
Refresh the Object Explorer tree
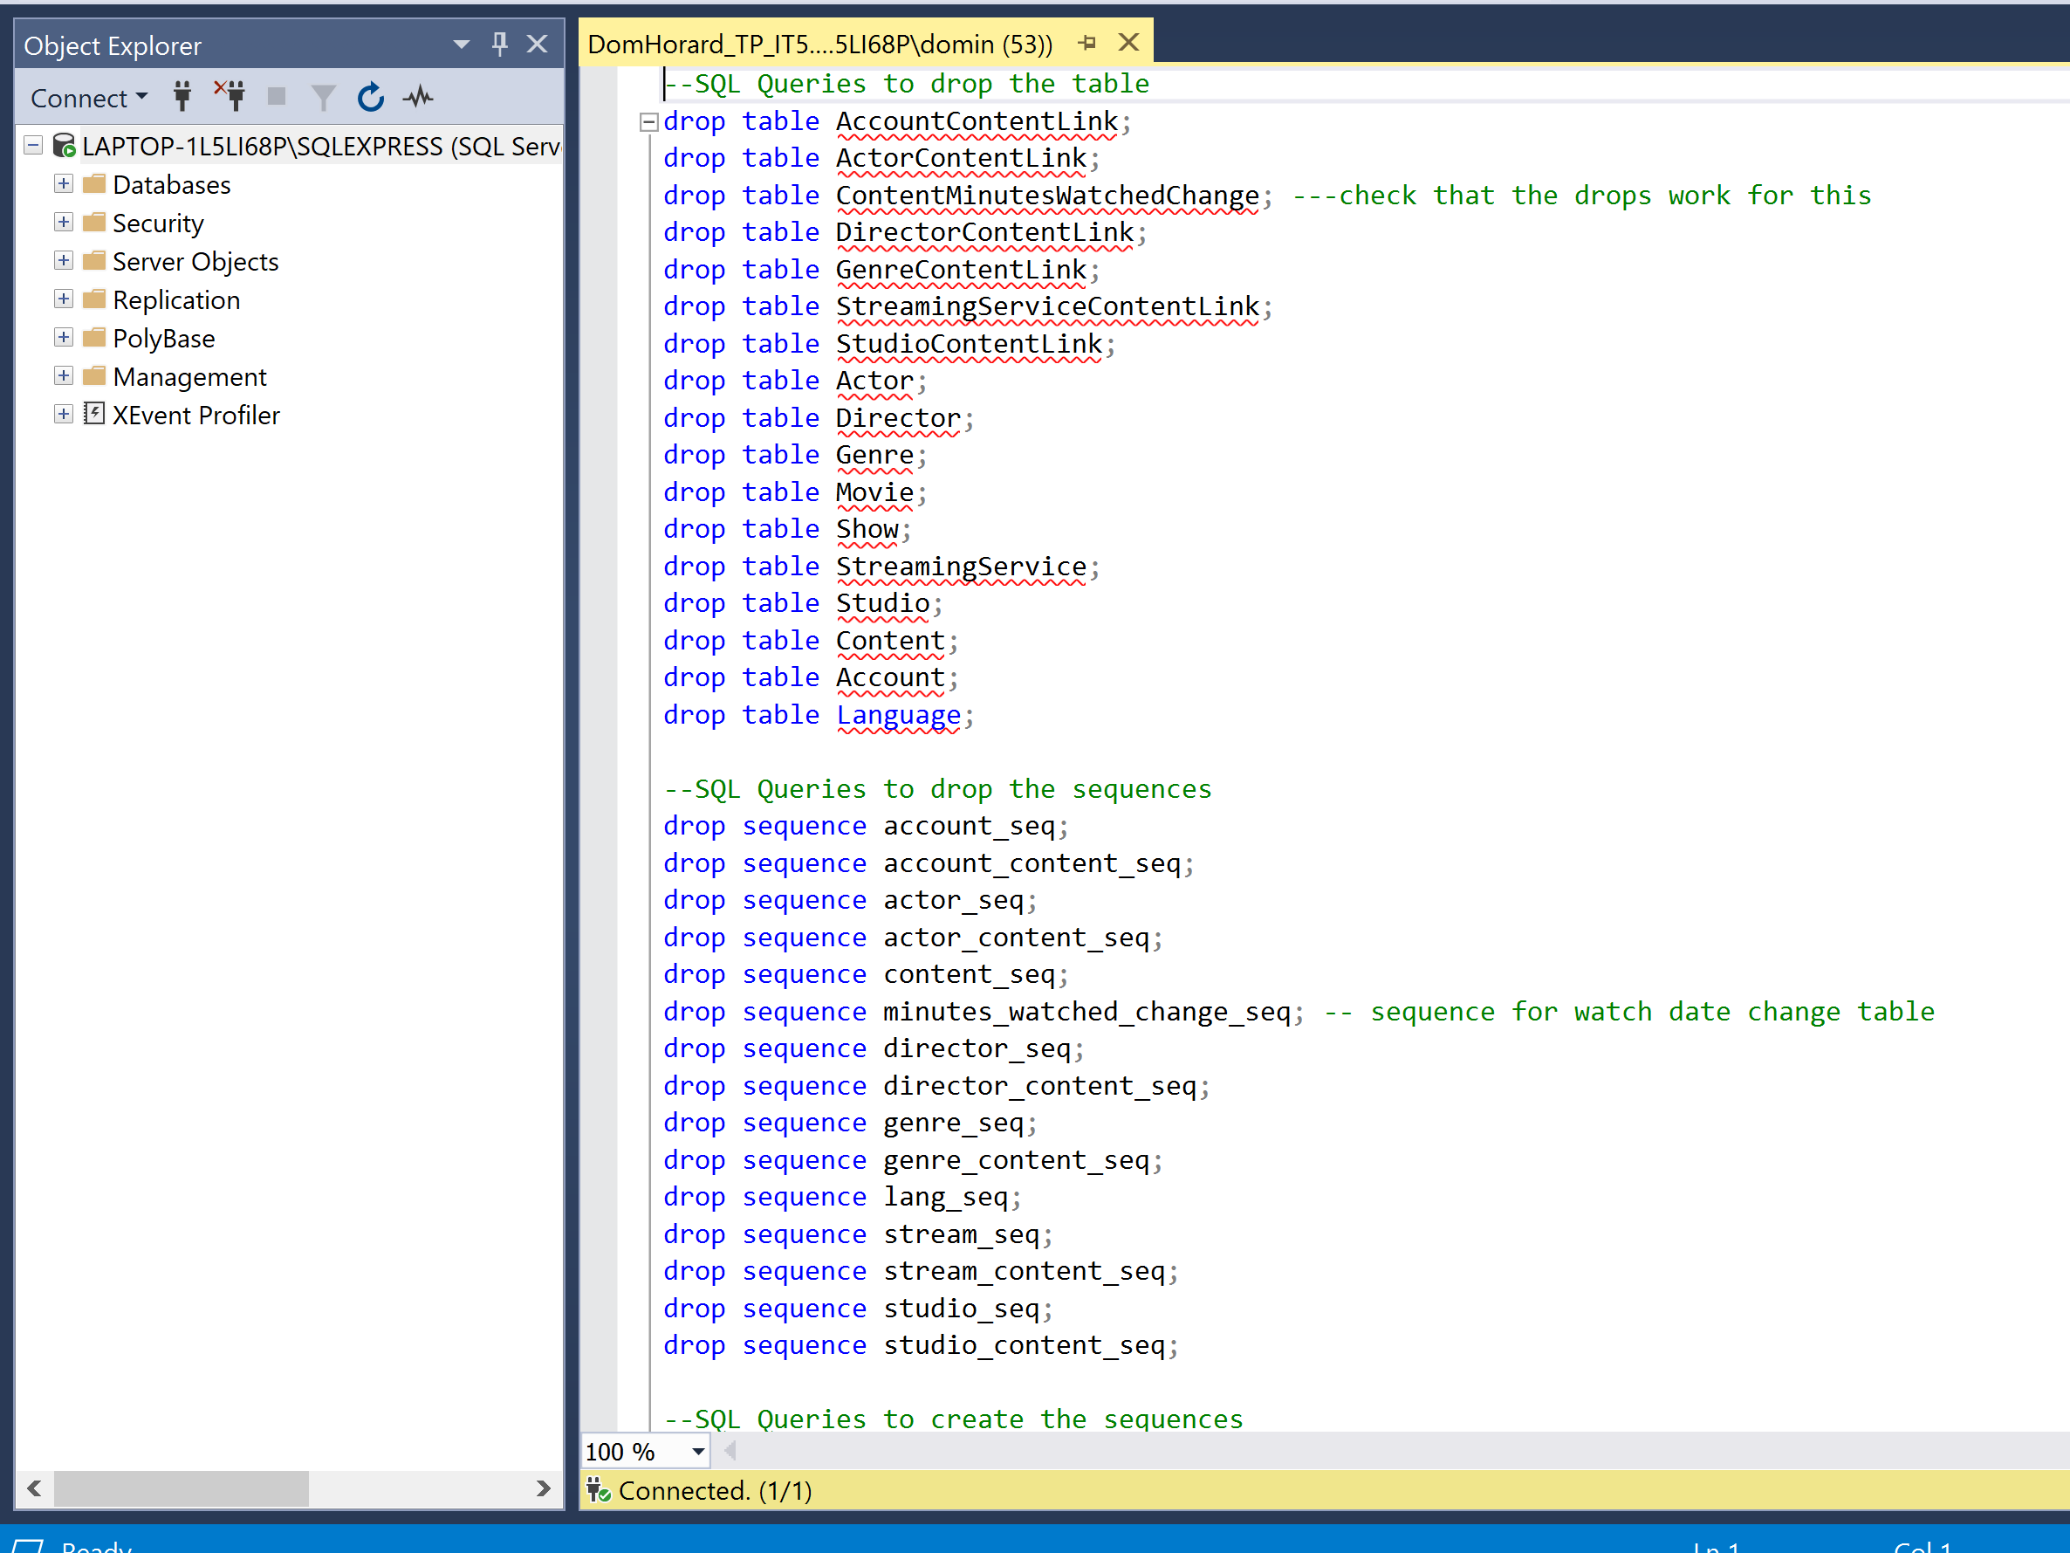(371, 98)
